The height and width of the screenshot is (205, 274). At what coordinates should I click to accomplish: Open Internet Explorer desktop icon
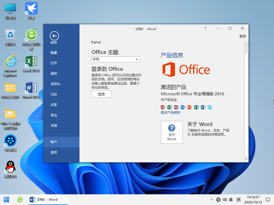[11, 66]
